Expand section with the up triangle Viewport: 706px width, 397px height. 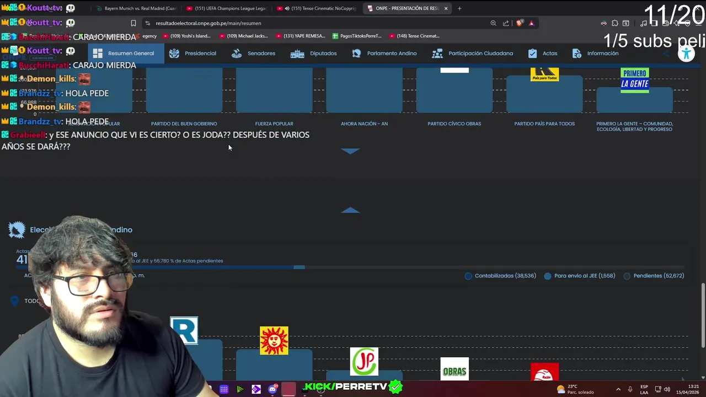coord(350,210)
